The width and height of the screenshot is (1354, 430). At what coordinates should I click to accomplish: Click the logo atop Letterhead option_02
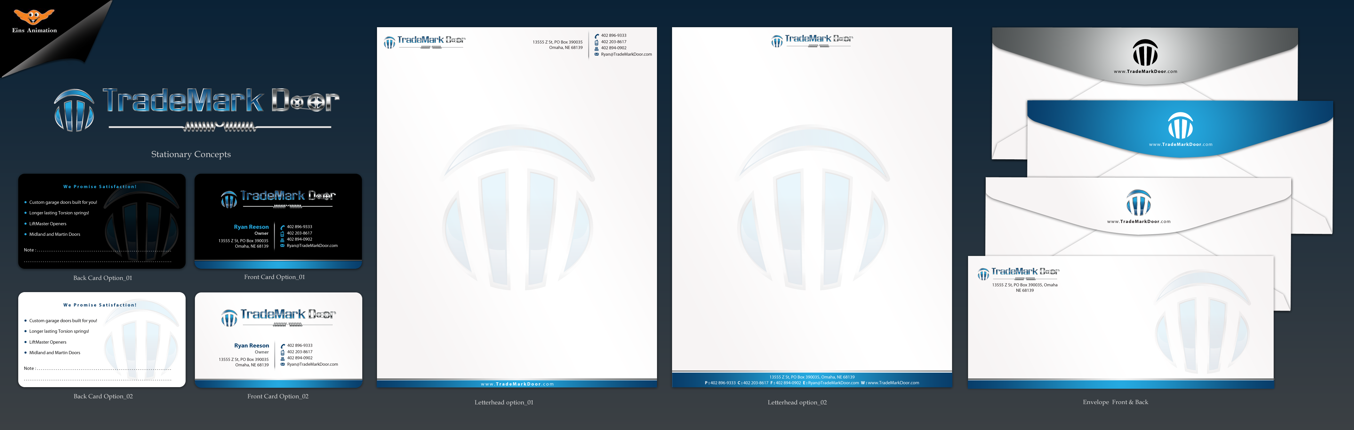(812, 41)
